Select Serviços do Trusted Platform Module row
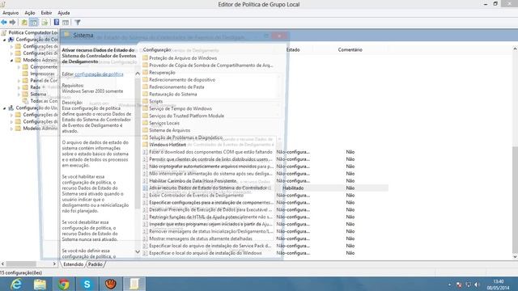The image size is (518, 291). 187,116
